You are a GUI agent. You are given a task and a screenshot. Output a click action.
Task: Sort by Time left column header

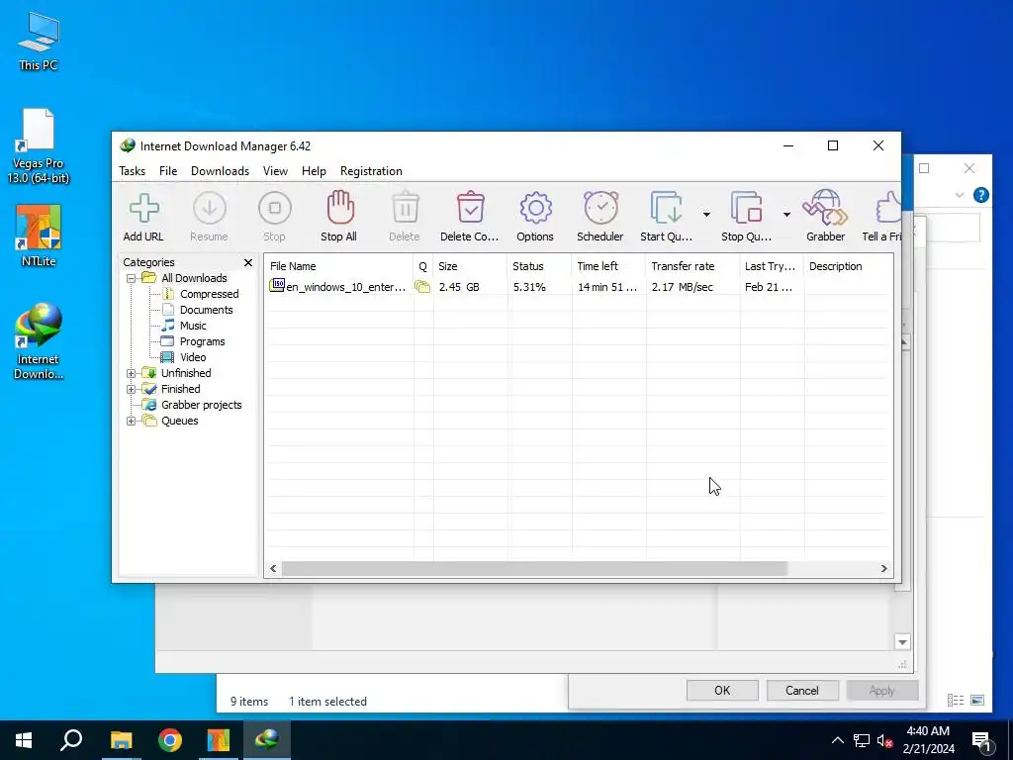pos(608,266)
